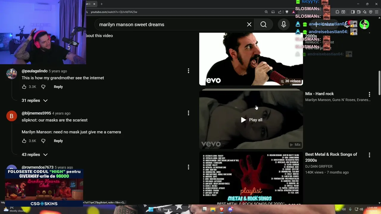
Task: Click @paulagalindo's profile avatar
Action: tap(12, 74)
